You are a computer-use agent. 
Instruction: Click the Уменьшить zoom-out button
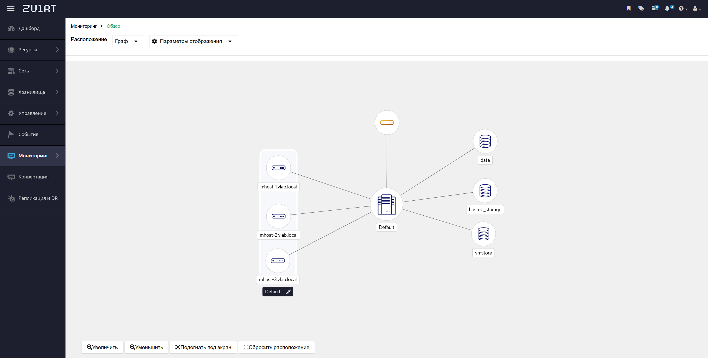147,347
